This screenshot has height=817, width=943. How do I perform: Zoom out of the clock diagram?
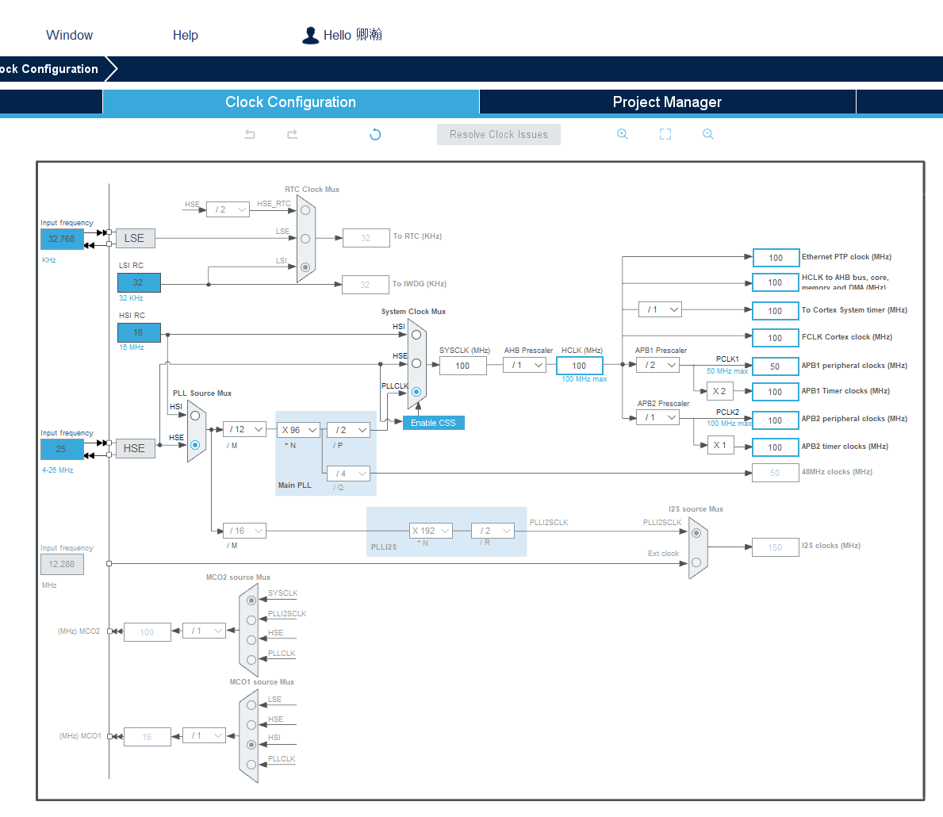point(708,134)
